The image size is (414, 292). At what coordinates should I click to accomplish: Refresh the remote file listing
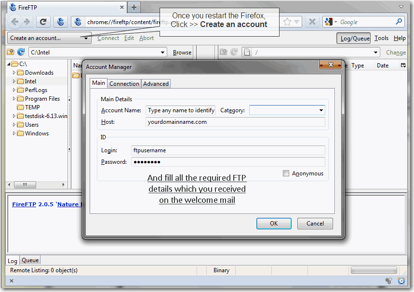tap(234, 52)
